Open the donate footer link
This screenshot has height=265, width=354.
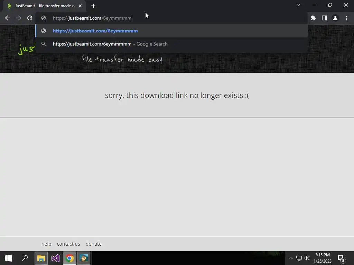tap(93, 244)
